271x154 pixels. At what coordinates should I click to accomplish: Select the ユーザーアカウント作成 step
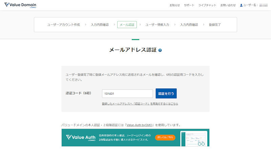coord(63,25)
